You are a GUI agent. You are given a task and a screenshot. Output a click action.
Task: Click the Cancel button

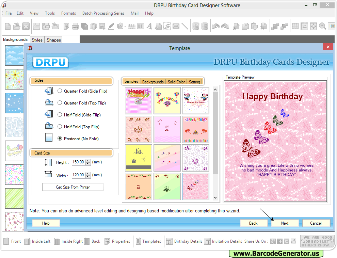(316, 223)
